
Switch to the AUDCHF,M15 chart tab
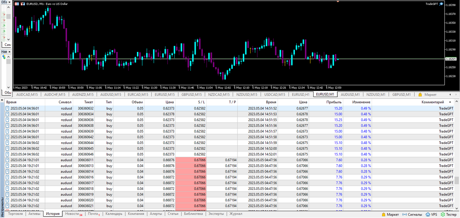point(54,95)
